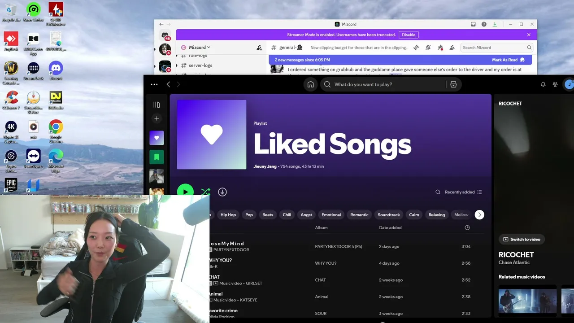Toggle shuffle for Liked Songs
The height and width of the screenshot is (323, 574).
point(205,192)
